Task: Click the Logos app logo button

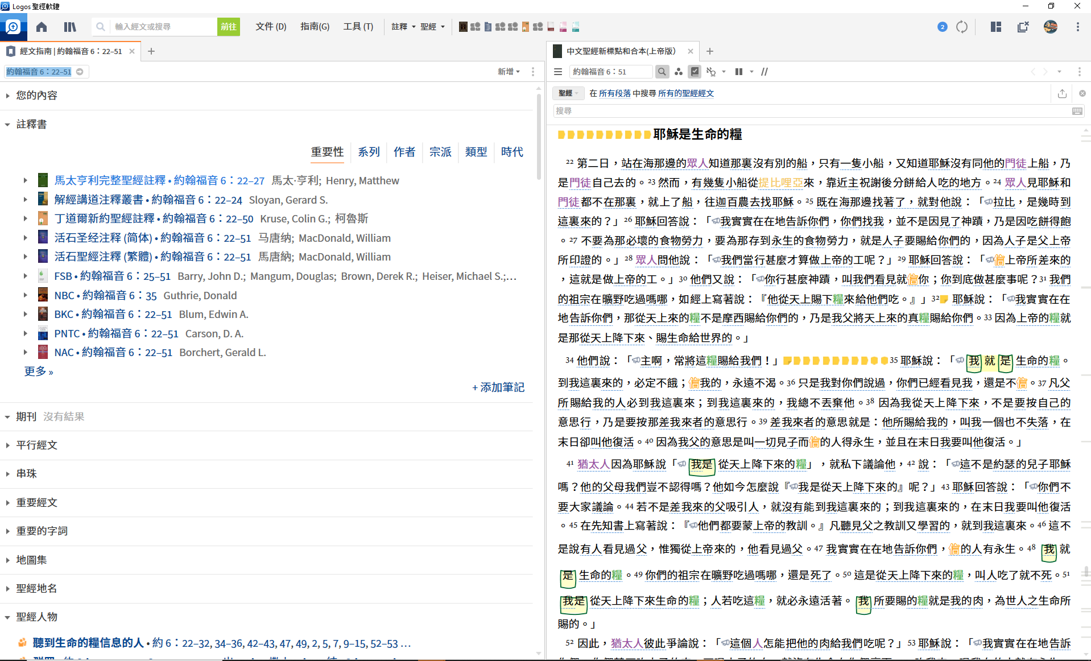Action: [x=13, y=27]
